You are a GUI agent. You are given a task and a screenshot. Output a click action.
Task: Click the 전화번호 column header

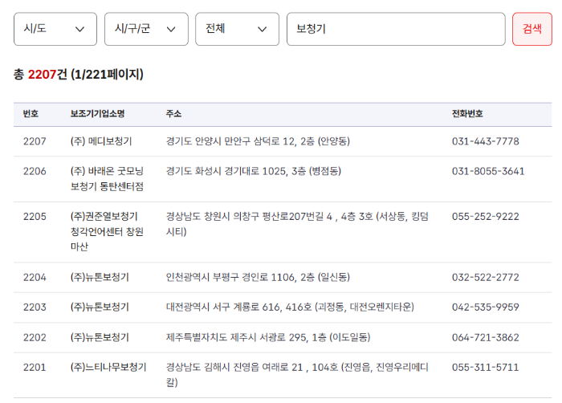[x=467, y=114]
